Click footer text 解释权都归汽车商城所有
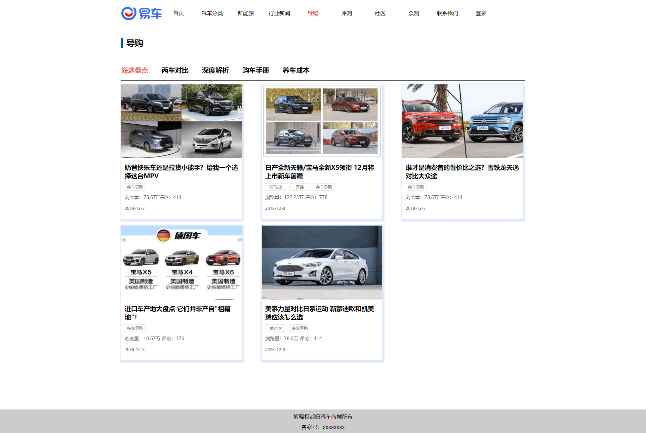 [x=323, y=417]
